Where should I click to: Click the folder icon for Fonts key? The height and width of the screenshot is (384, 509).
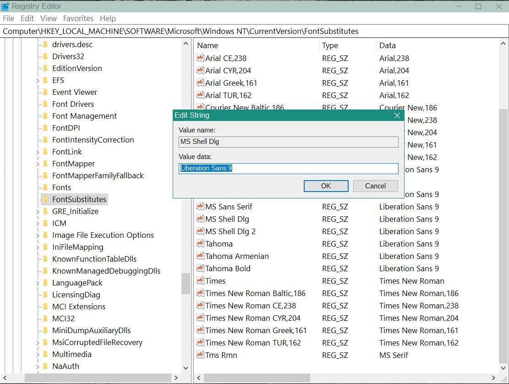click(x=45, y=187)
